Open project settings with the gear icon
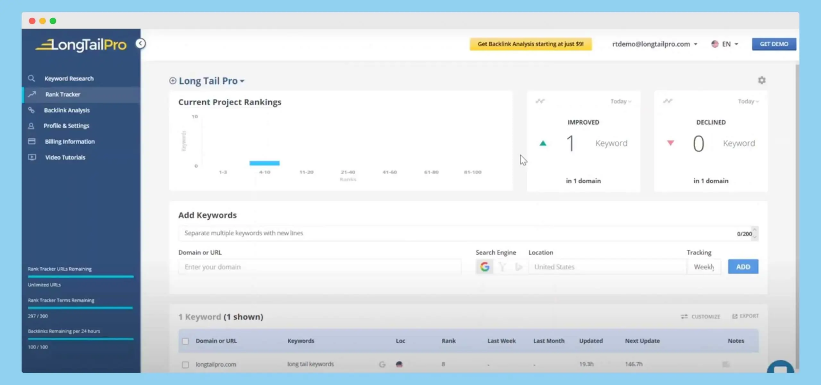Image resolution: width=821 pixels, height=385 pixels. click(x=762, y=80)
